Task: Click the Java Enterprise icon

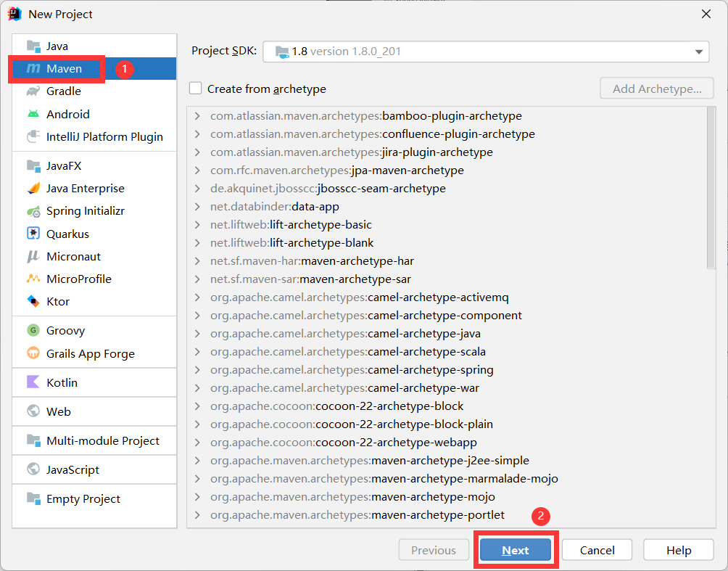Action: click(x=33, y=188)
